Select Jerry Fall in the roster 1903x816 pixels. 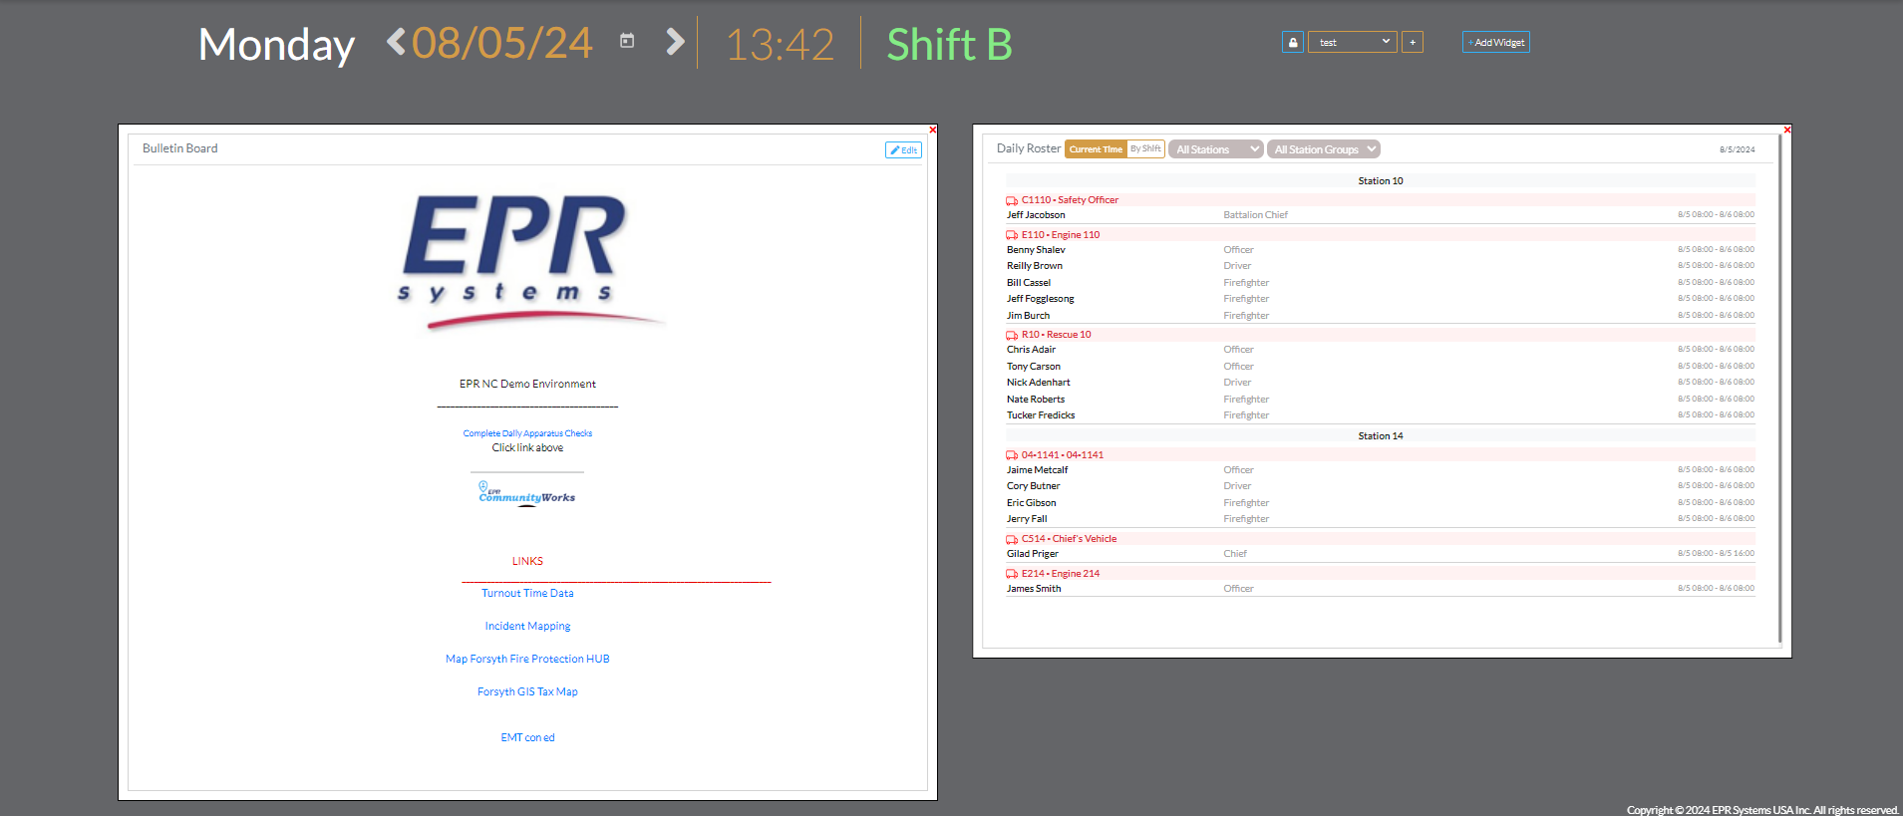(1027, 519)
